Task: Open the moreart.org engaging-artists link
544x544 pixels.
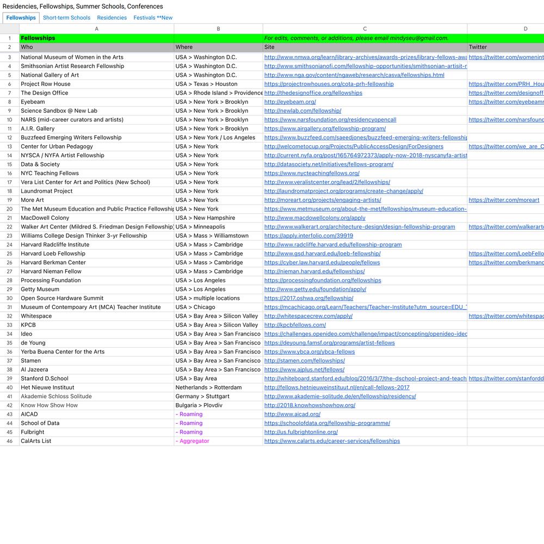Action: pos(323,200)
